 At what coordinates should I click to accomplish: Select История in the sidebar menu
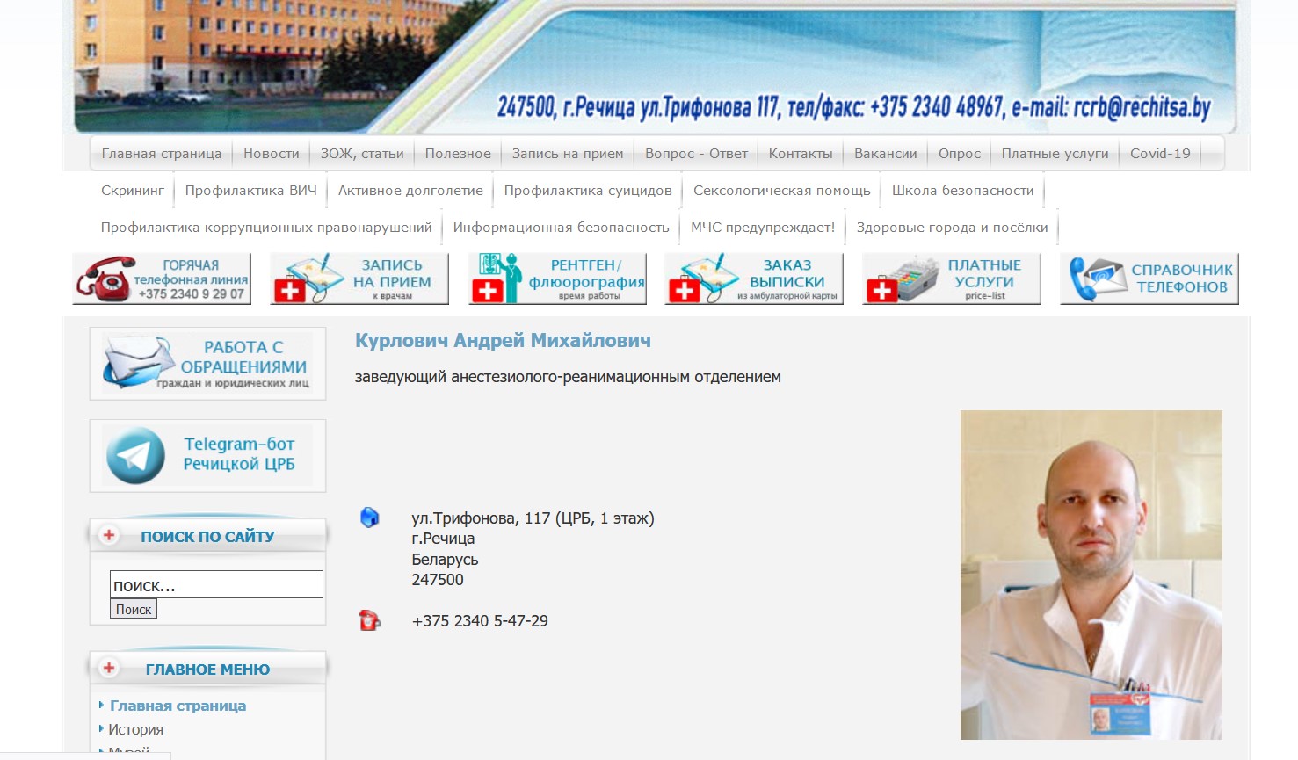click(x=135, y=729)
